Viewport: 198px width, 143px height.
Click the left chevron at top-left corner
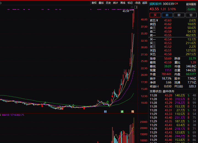1,3
